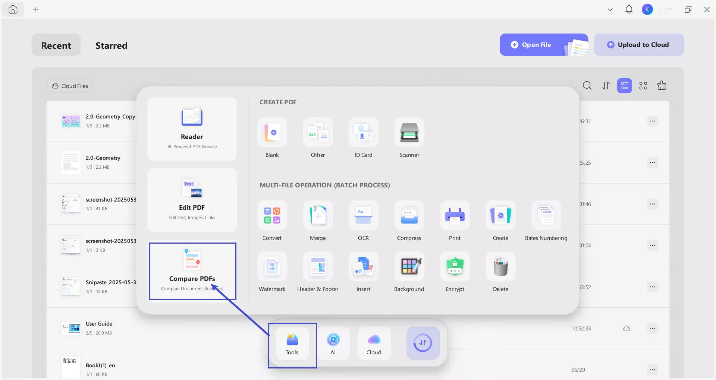Open more options for Snipaste file row
This screenshot has width=716, height=380.
652,287
